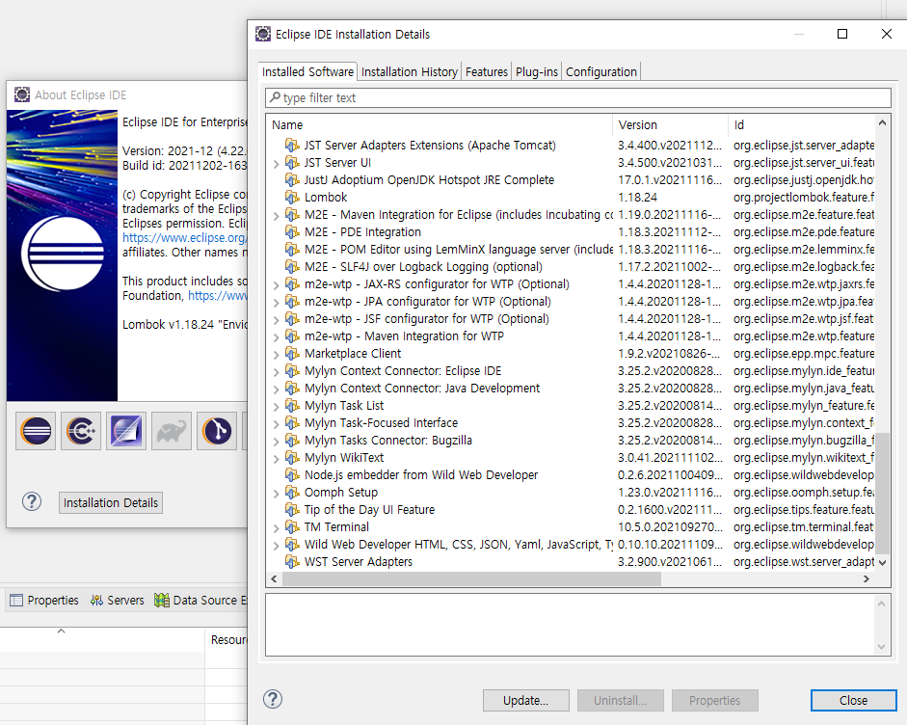
Task: Expand the Marketplace Client entry
Action: 276,355
